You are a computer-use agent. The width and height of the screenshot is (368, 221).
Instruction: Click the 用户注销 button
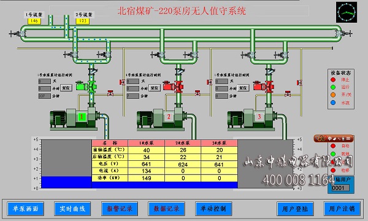coord(342,209)
